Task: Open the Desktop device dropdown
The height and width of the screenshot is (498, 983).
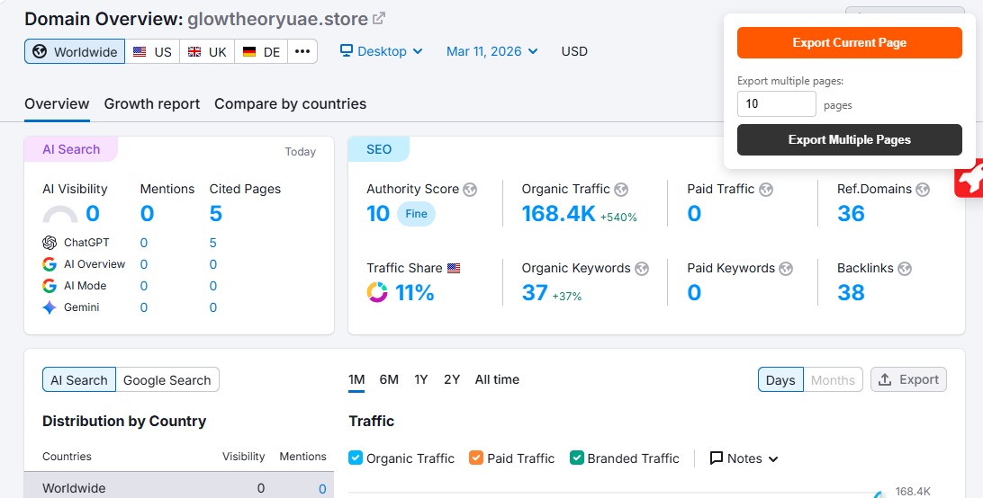Action: pyautogui.click(x=381, y=51)
